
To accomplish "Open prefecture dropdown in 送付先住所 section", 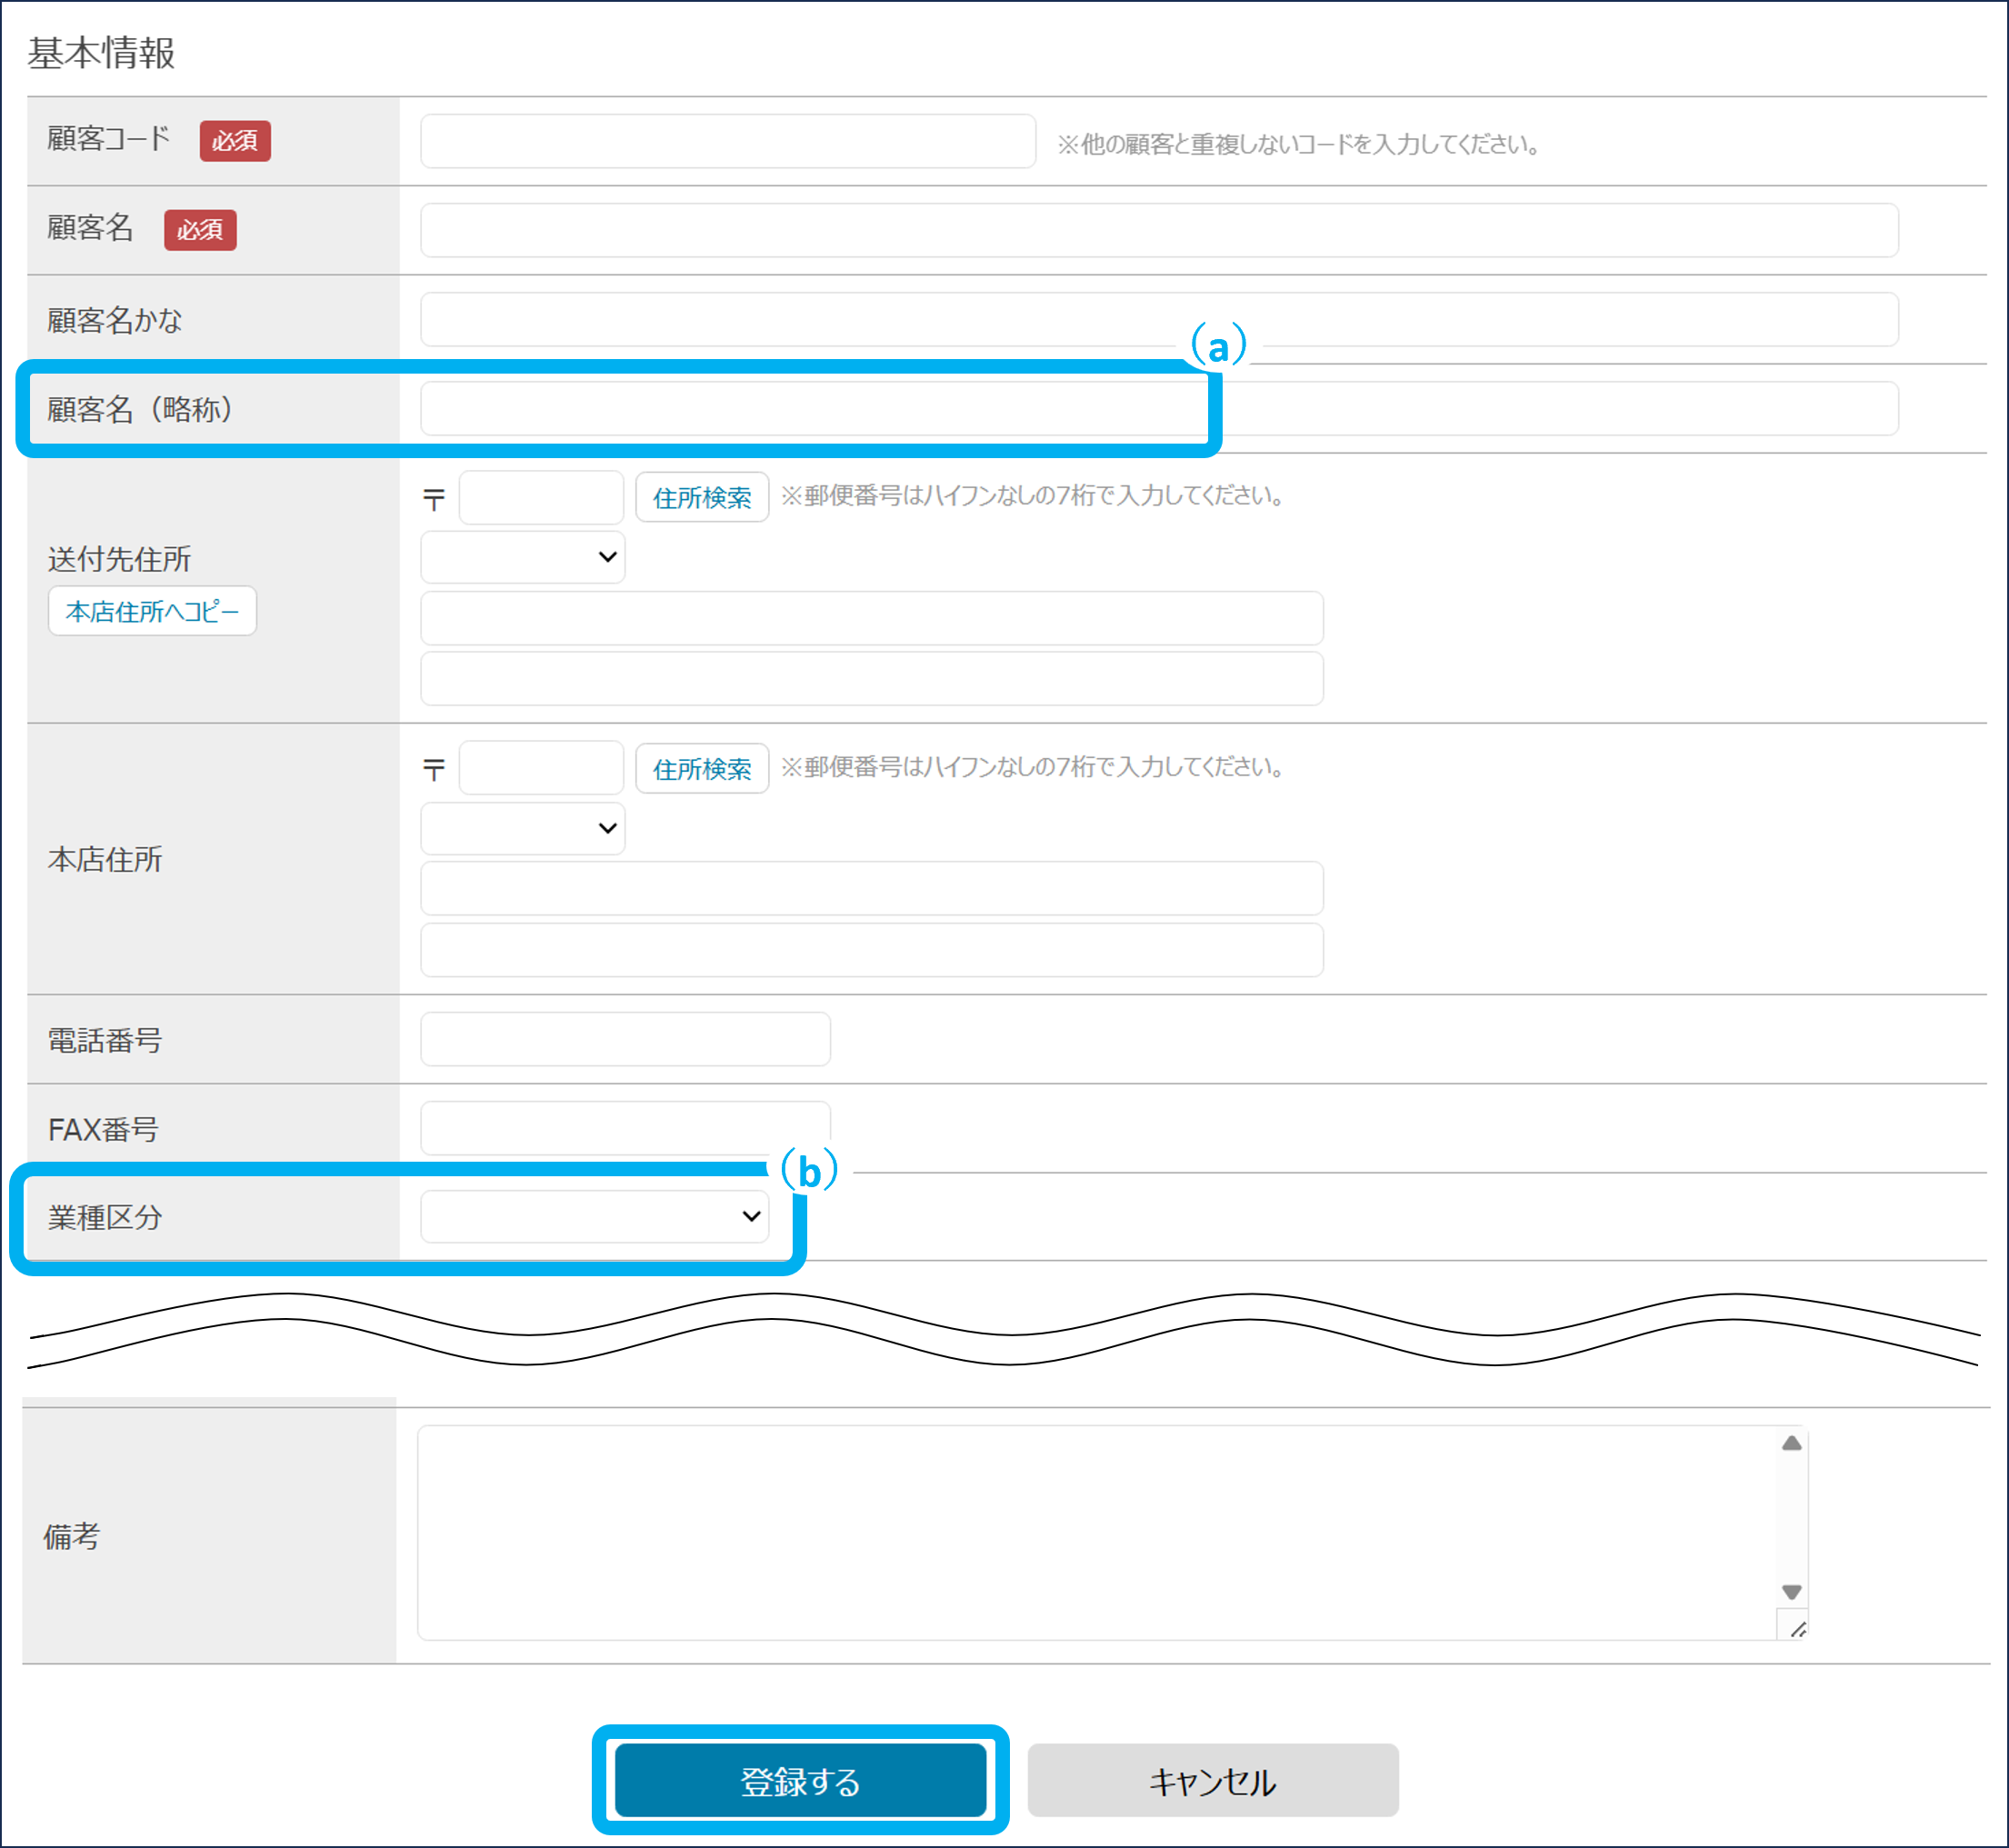I will pyautogui.click(x=522, y=557).
